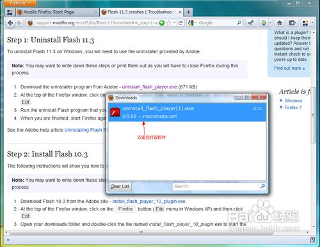Minimize the Downloads window
The height and width of the screenshot is (247, 320).
[239, 97]
